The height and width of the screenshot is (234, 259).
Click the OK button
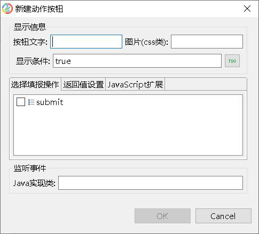tap(162, 216)
